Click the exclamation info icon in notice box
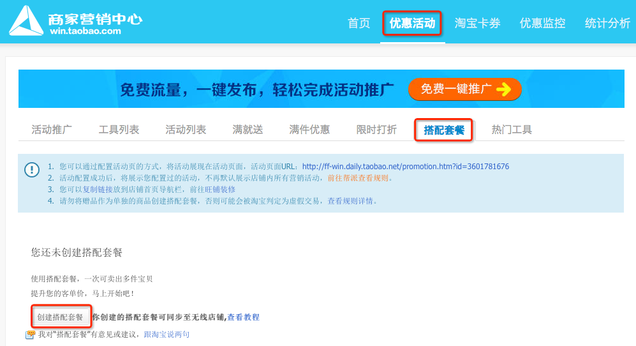Viewport: 636px width, 346px height. tap(31, 169)
